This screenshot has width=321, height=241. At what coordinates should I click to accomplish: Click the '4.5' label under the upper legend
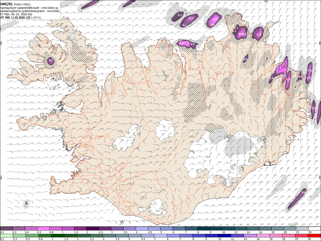[150, 232]
